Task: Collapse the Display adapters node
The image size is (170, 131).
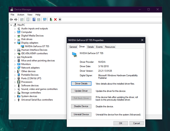Action: pyautogui.click(x=15, y=43)
